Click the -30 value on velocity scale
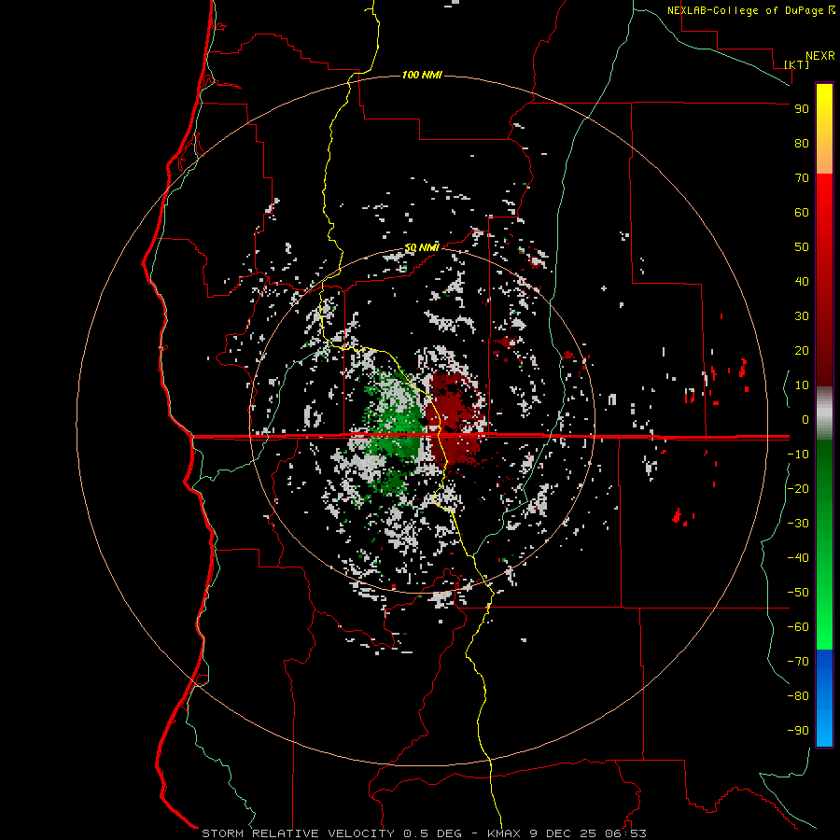This screenshot has height=840, width=840. (x=798, y=524)
